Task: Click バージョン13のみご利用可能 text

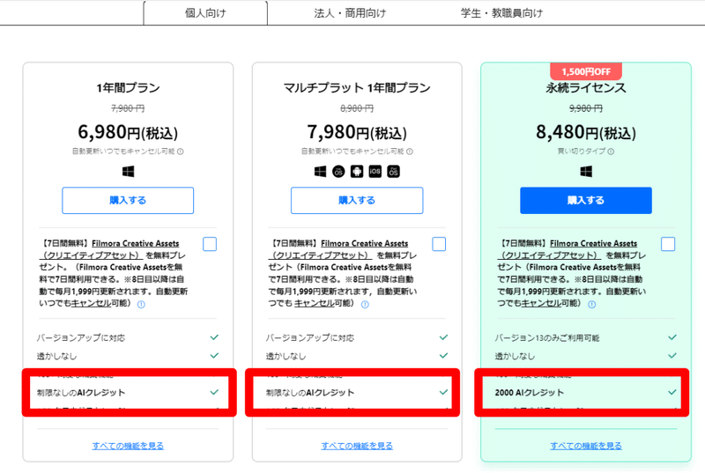Action: click(x=547, y=337)
